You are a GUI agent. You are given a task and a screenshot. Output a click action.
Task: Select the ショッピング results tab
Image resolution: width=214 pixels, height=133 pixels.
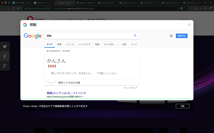85,44
